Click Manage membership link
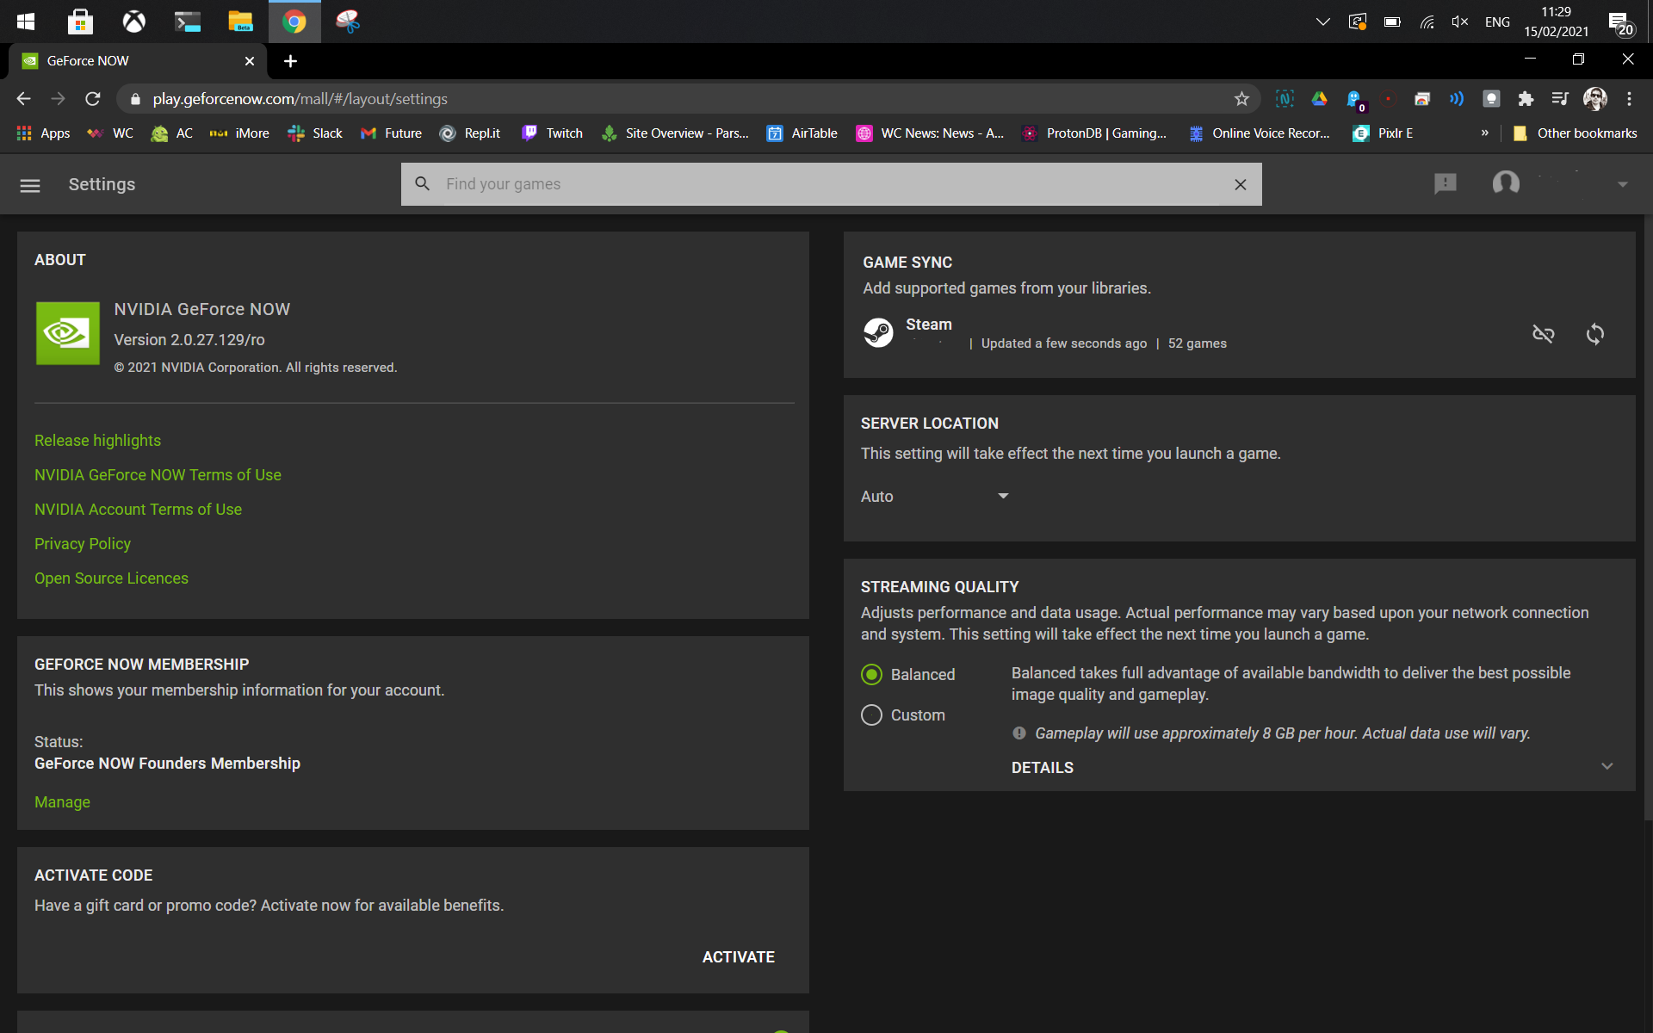Viewport: 1653px width, 1033px height. 62,802
